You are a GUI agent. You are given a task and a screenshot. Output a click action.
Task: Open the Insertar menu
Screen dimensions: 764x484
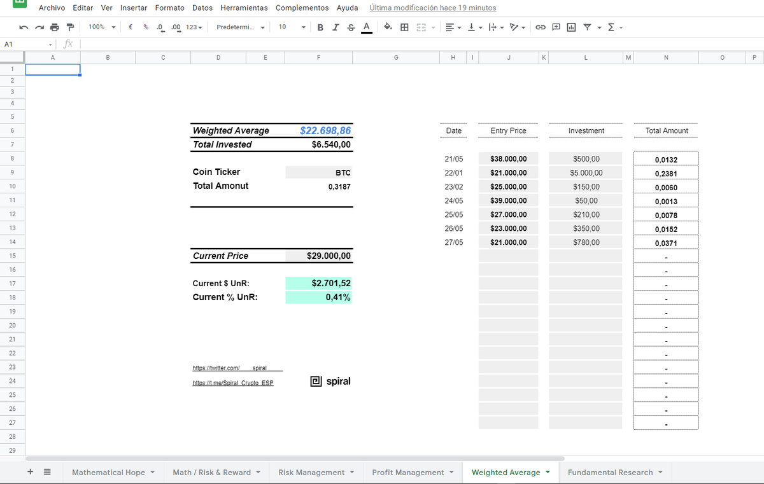point(134,8)
